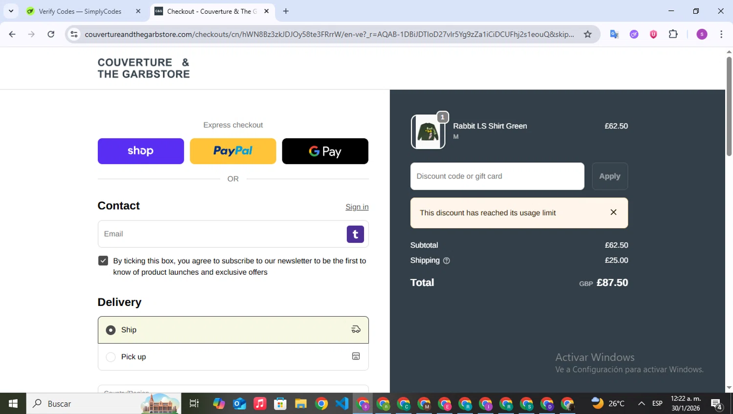Show hidden system tray icons
733x414 pixels.
[641, 404]
